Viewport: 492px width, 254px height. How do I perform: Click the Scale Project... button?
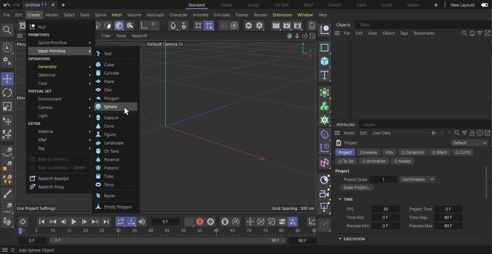(356, 187)
